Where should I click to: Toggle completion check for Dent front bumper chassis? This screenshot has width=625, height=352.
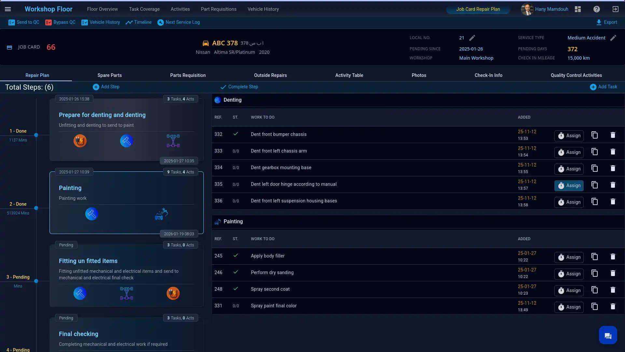tap(236, 134)
